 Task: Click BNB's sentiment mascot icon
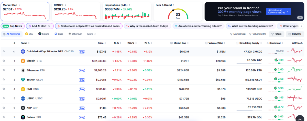coord(276,88)
